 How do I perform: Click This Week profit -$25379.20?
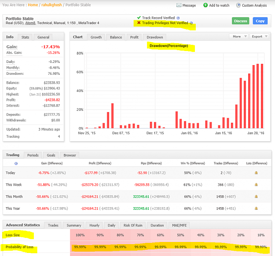pos(89,185)
